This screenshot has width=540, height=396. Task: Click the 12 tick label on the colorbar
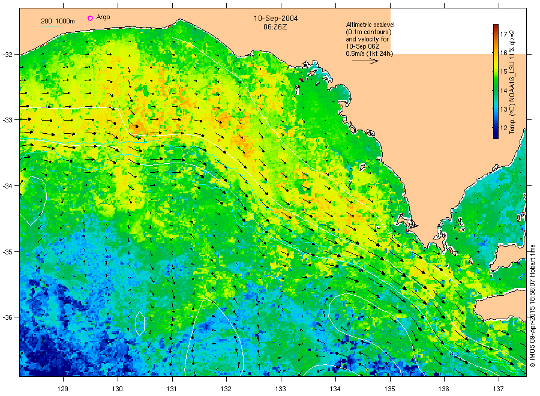504,128
